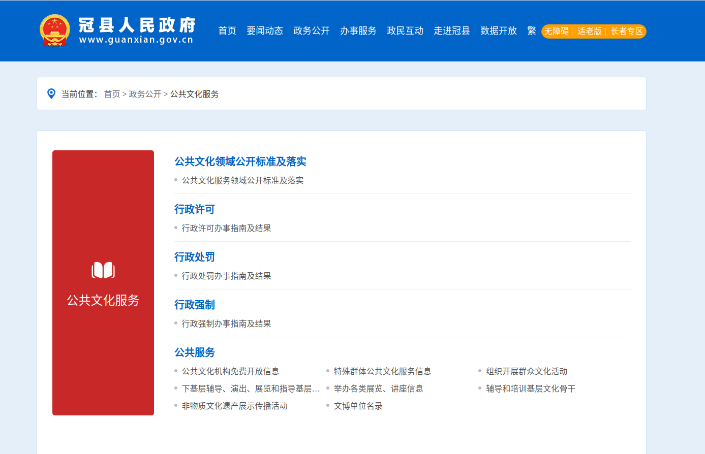
Task: Switch to traditional Chinese with 繁
Action: pyautogui.click(x=532, y=31)
